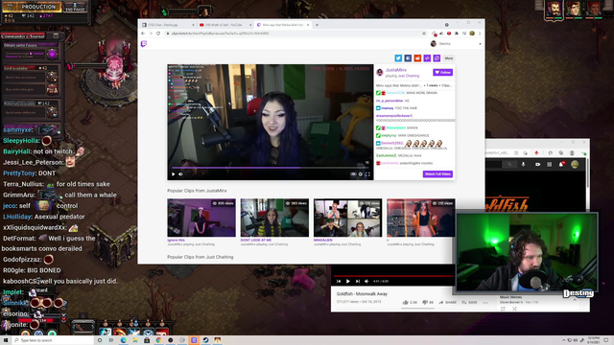The height and width of the screenshot is (345, 614).
Task: Open the 'MINXALIEN' clip thumbnail
Action: tap(347, 218)
